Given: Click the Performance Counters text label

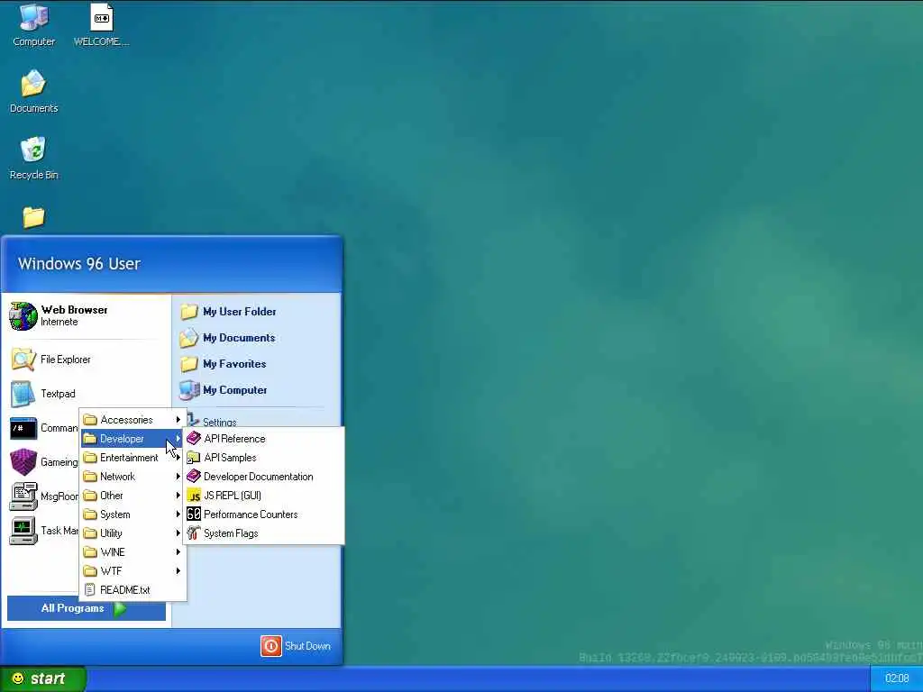Looking at the screenshot, I should 251,514.
